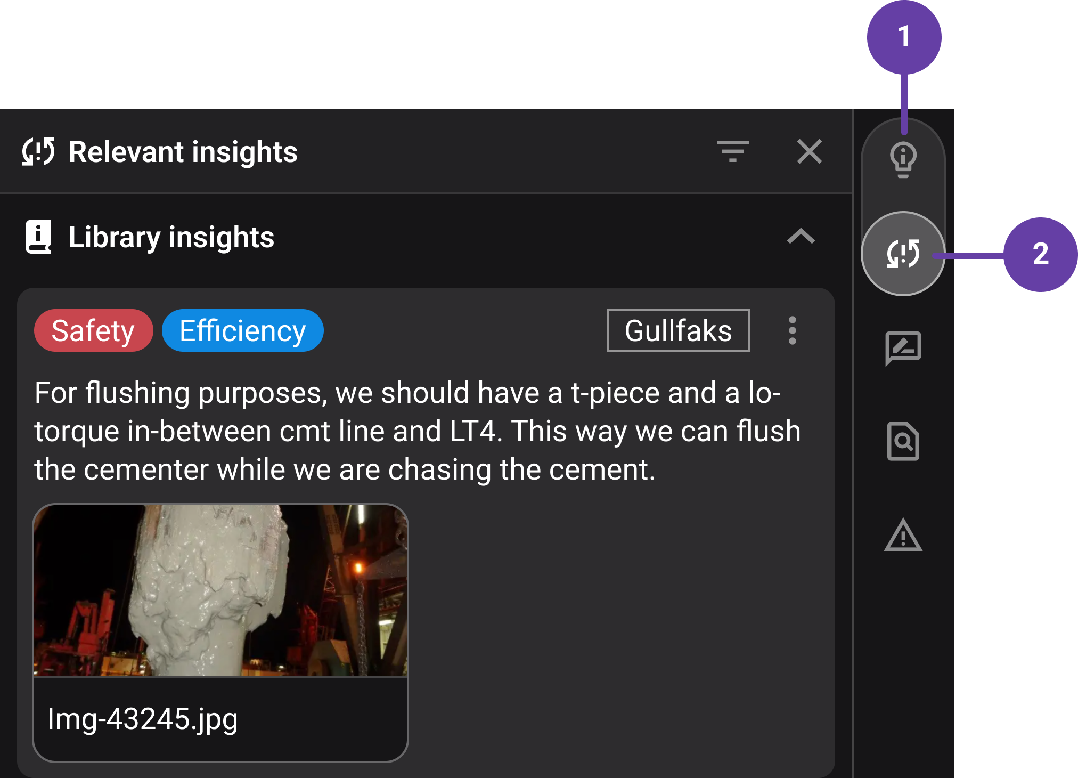Close the Relevant insights panel
This screenshot has height=778, width=1078.
pyautogui.click(x=809, y=151)
